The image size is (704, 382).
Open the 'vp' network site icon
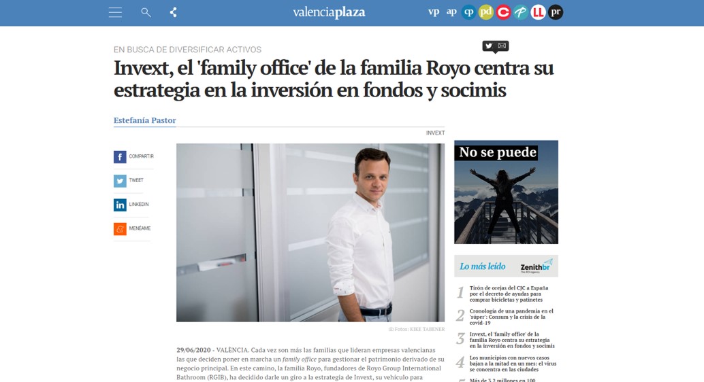point(434,12)
